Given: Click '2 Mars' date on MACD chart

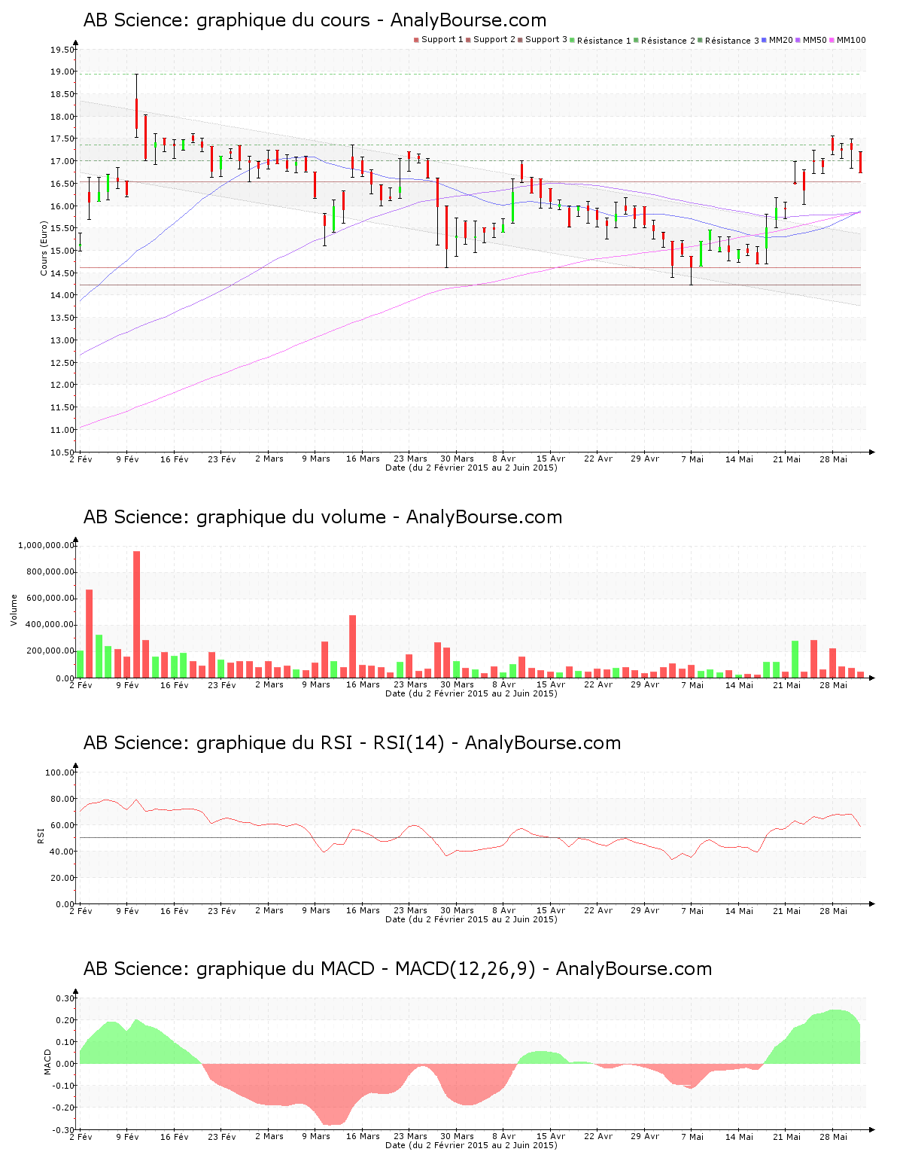Looking at the screenshot, I should pos(269,1137).
